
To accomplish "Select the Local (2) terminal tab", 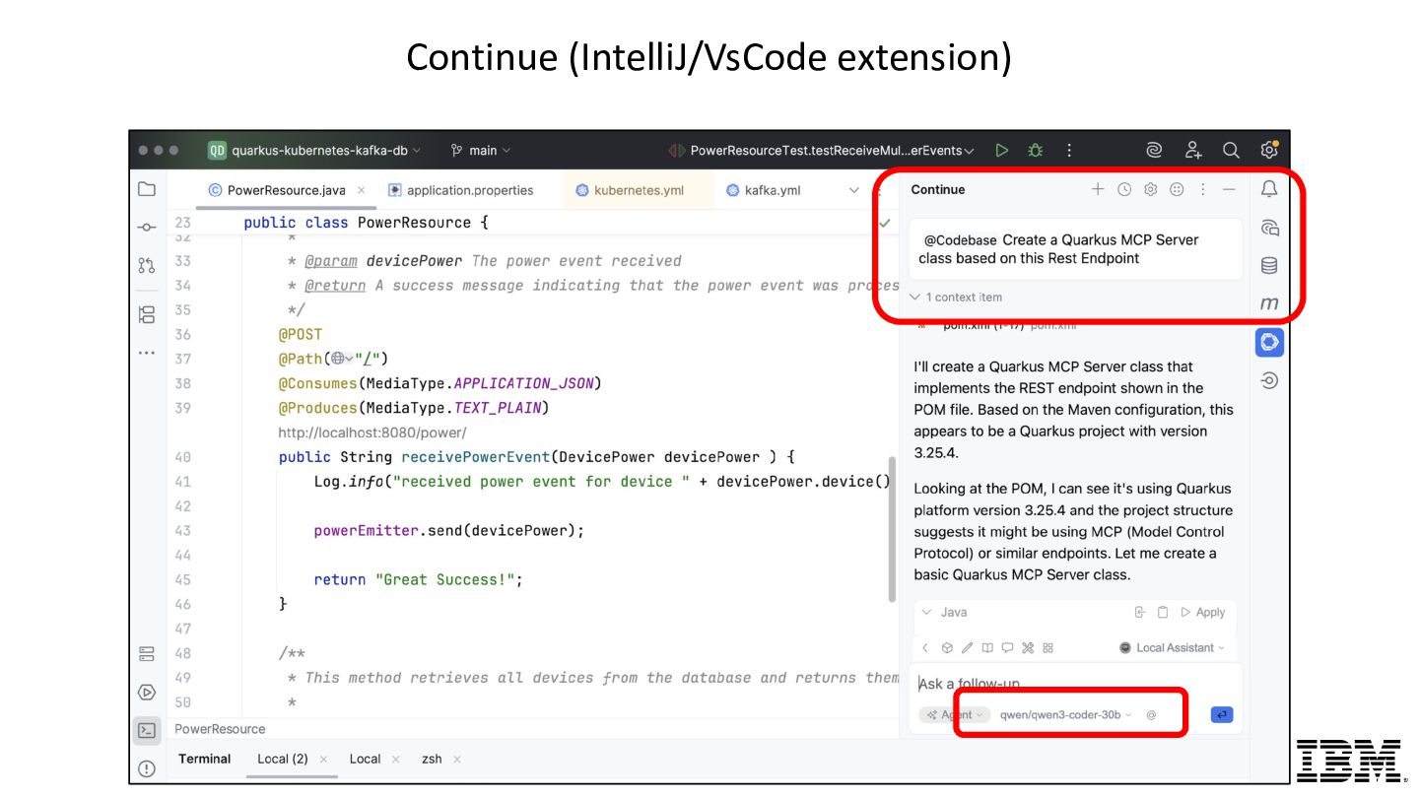I will [x=283, y=759].
